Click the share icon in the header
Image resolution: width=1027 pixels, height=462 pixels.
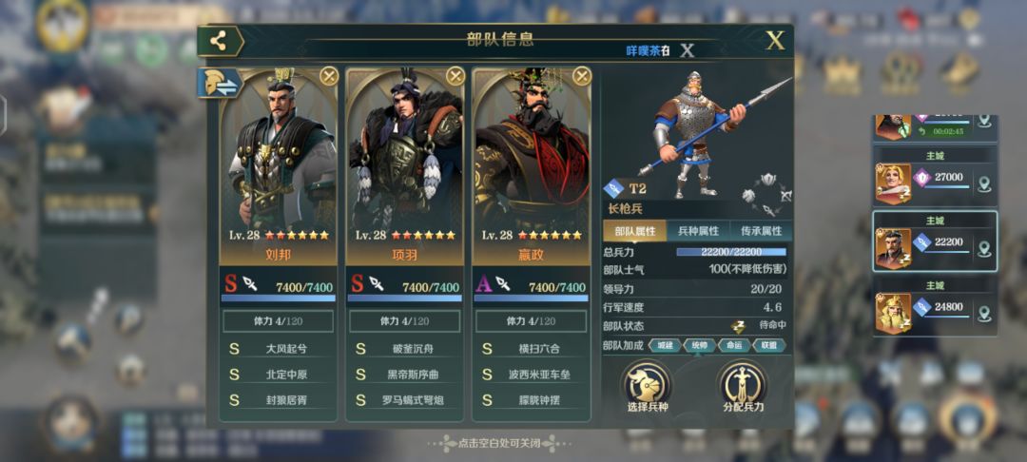click(x=219, y=41)
